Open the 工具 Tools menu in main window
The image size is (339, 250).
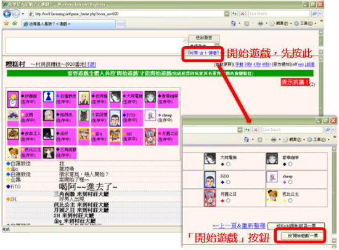pos(306,23)
